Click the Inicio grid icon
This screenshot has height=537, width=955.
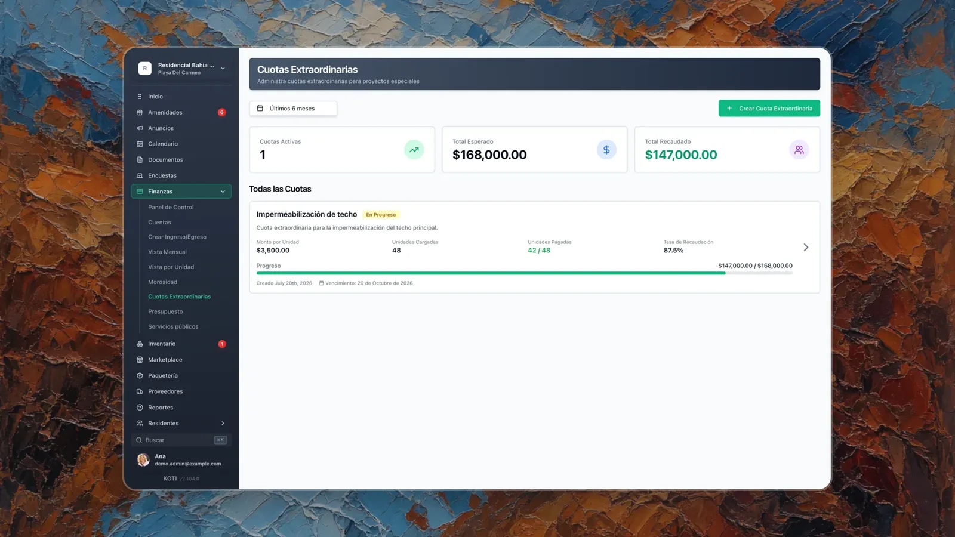tap(140, 97)
